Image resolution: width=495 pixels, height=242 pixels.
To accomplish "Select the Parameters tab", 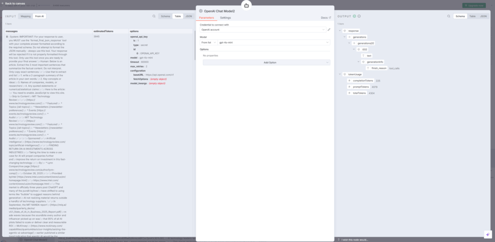I will 206,17.
